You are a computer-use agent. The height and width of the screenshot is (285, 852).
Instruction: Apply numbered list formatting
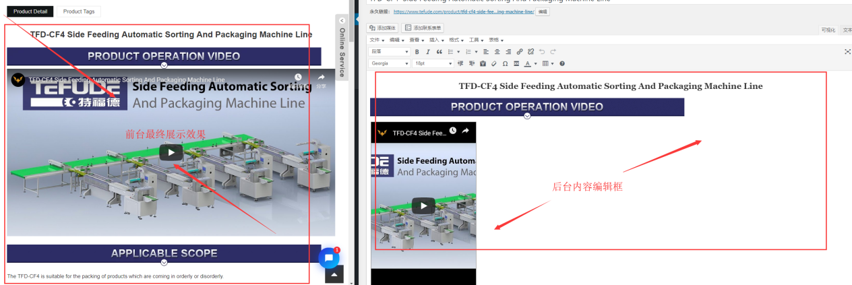click(468, 52)
